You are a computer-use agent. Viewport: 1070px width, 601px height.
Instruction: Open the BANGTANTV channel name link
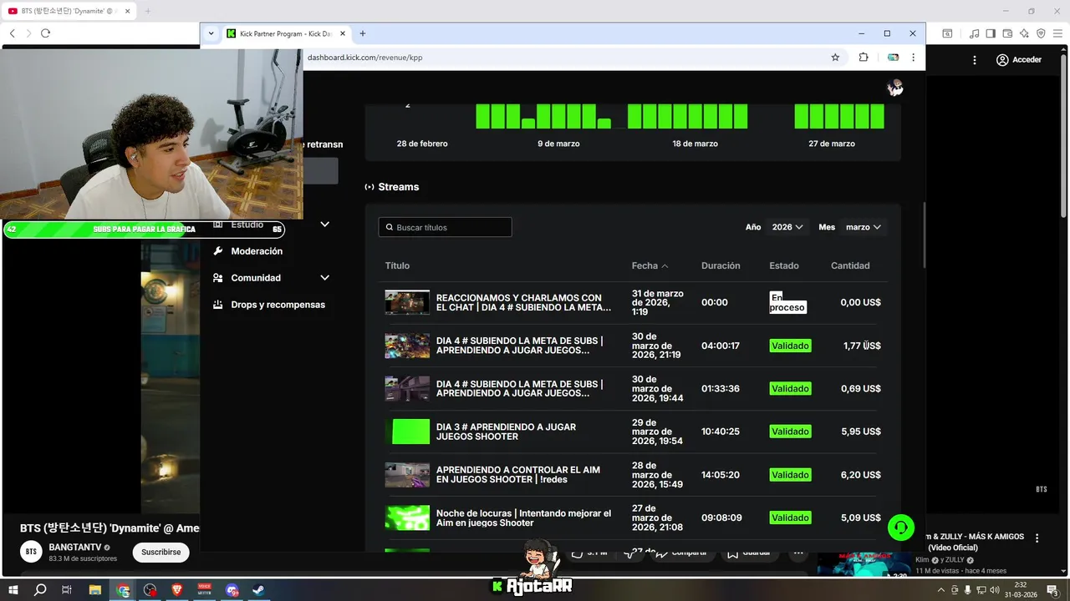(x=75, y=548)
